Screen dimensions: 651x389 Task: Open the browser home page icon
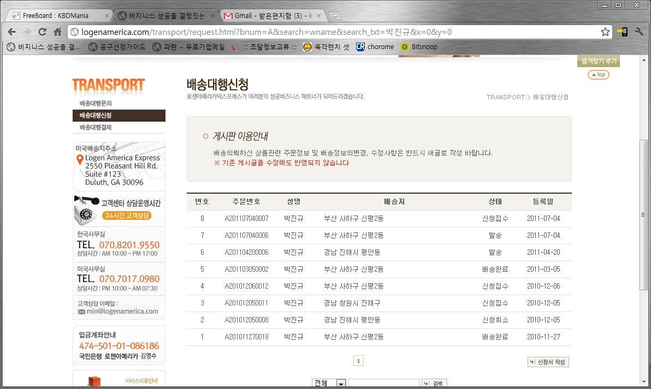(58, 32)
